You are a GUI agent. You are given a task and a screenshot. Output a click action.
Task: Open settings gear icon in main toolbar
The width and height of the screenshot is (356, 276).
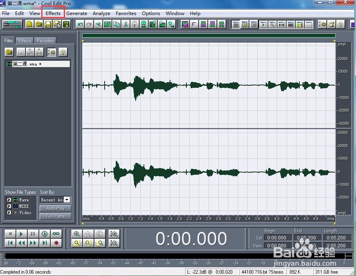[322, 24]
